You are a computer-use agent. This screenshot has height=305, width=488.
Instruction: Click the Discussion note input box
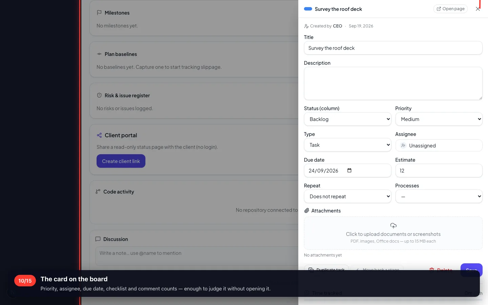[x=197, y=256]
